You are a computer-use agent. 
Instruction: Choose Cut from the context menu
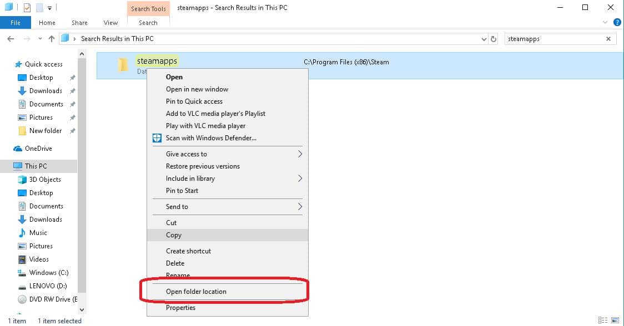coord(227,223)
